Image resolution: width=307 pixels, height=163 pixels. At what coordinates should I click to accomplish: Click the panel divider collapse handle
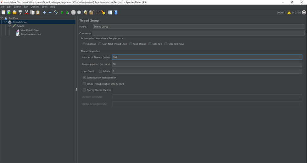76,90
